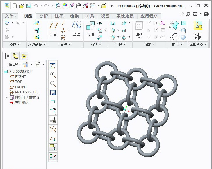Select the 草绘 (Sketch) tool
Image resolution: width=212 pixels, height=169 pixels.
[x=76, y=29]
